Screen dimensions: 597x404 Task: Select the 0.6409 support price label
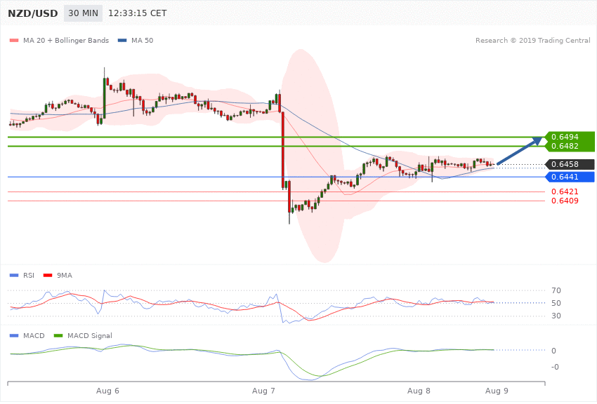(565, 201)
